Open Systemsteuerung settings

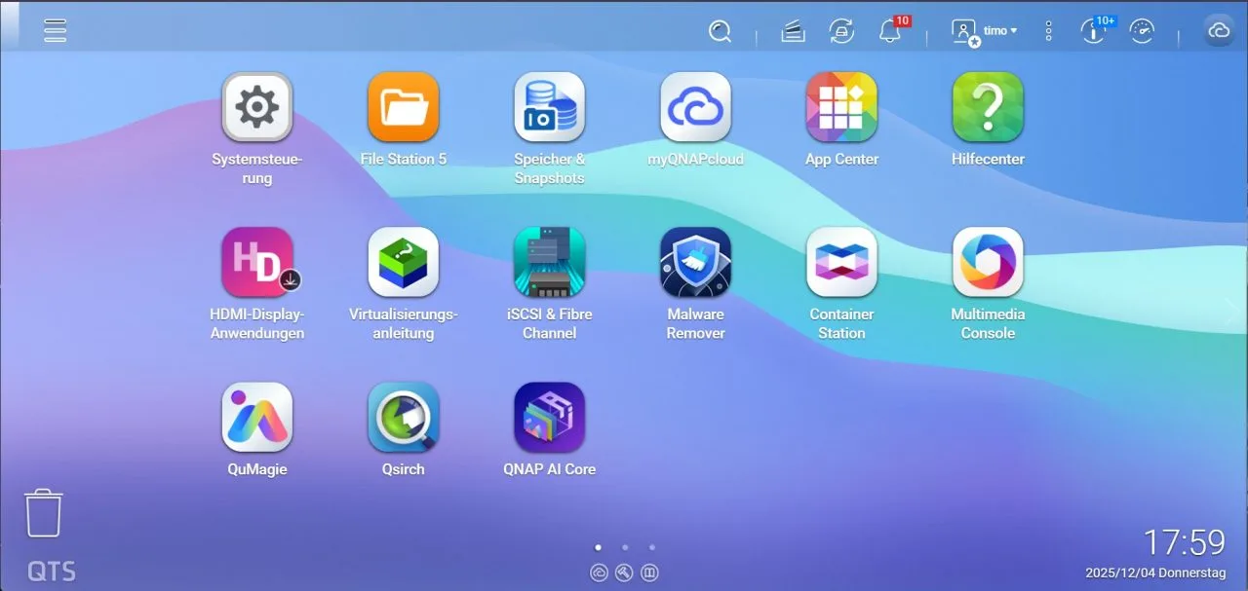[x=256, y=108]
